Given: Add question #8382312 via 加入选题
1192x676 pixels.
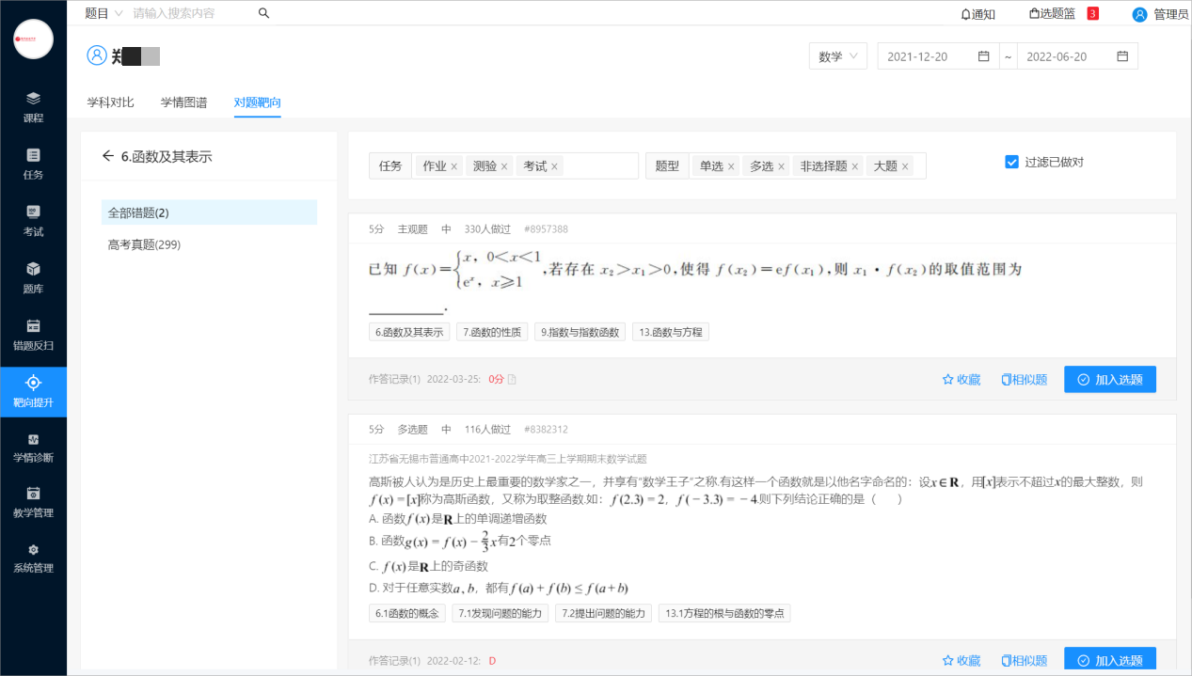Looking at the screenshot, I should (1110, 660).
